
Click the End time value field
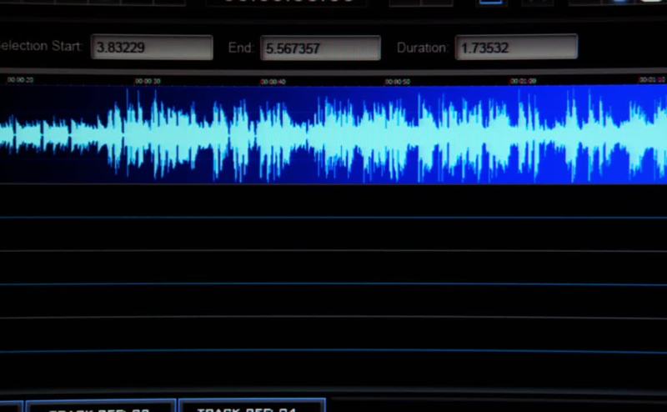click(320, 48)
